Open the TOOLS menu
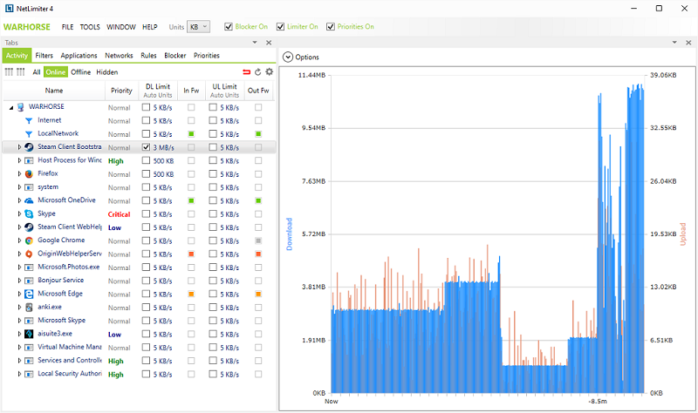This screenshot has height=413, width=698. 90,27
